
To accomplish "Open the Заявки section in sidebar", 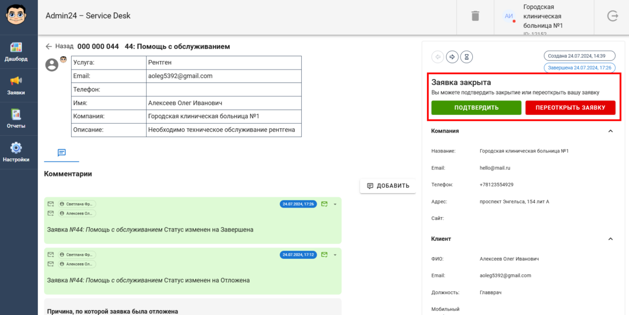I will tap(16, 86).
